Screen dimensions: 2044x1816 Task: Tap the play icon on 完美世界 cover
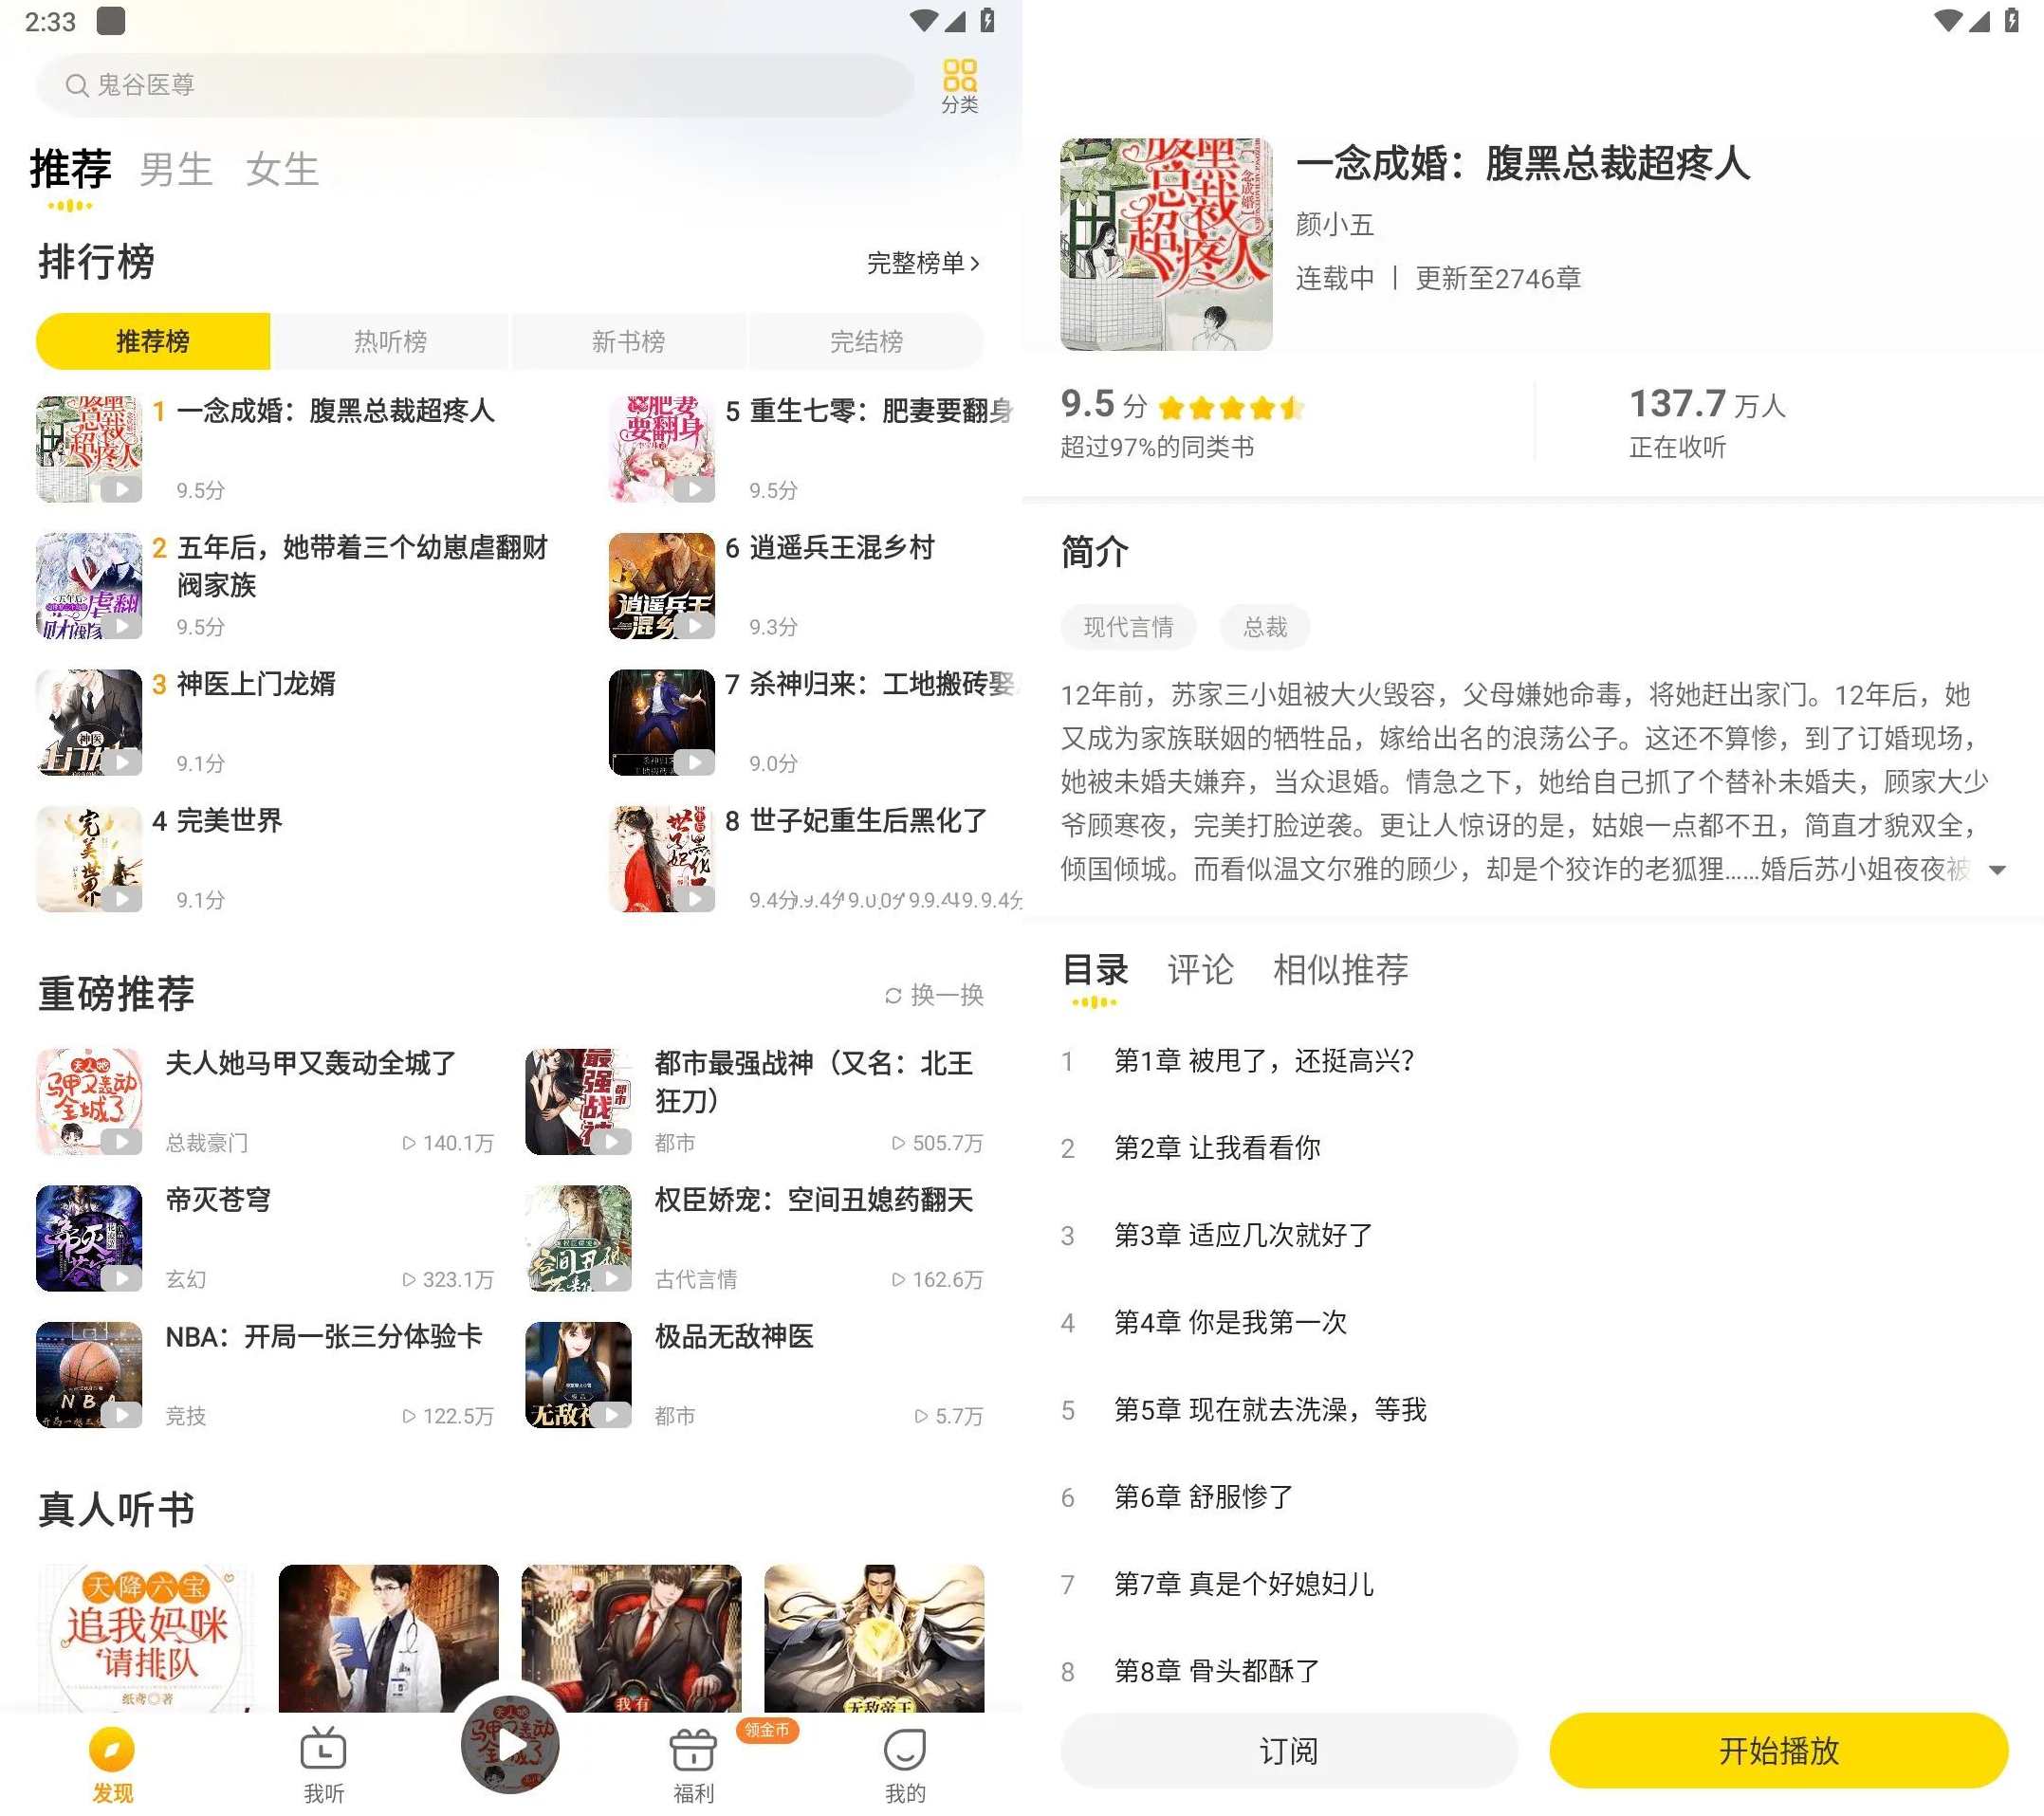(x=123, y=899)
